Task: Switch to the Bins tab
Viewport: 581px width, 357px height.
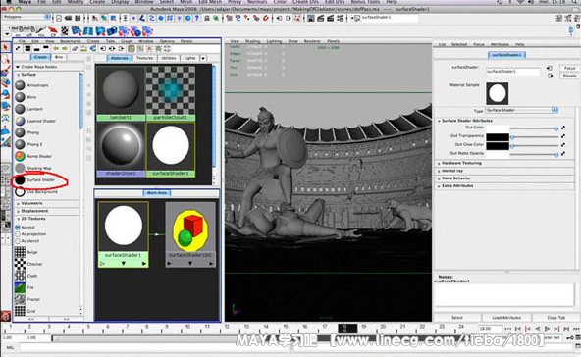Action: pos(59,57)
